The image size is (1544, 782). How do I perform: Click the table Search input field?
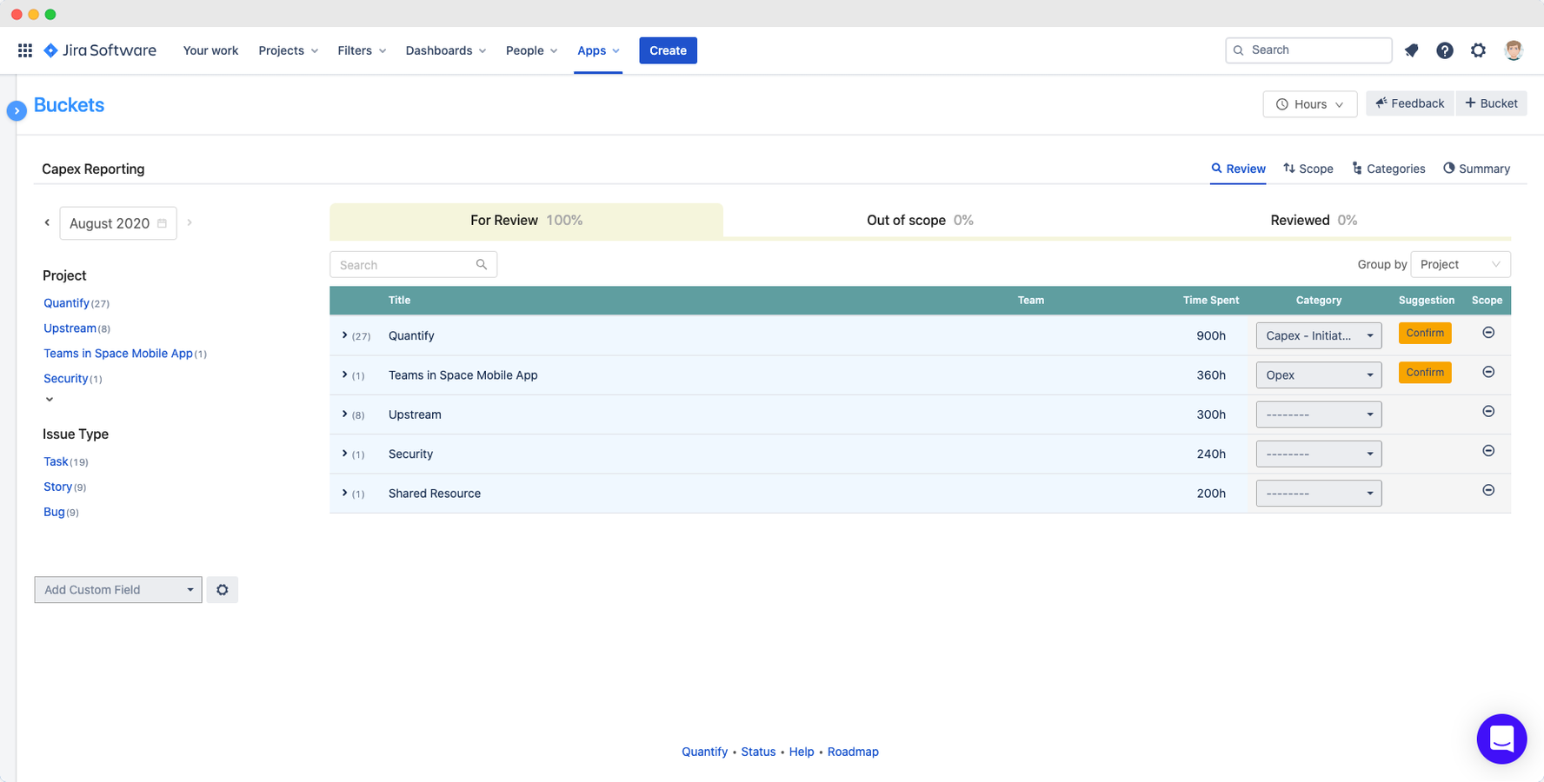coord(413,264)
